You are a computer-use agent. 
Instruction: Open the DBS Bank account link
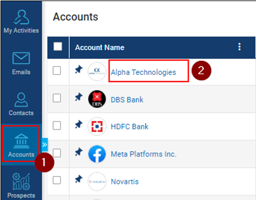(x=127, y=100)
